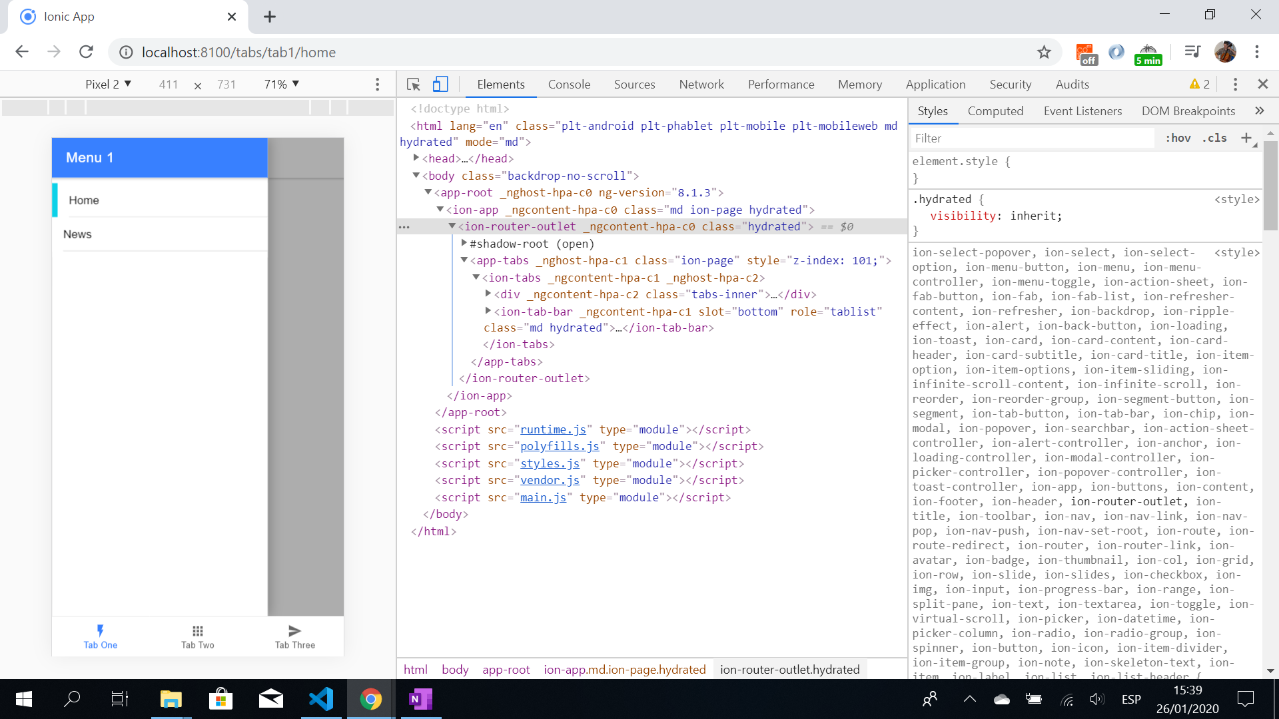Open DevTools customize three-dot menu
This screenshot has height=719, width=1279.
[1235, 85]
